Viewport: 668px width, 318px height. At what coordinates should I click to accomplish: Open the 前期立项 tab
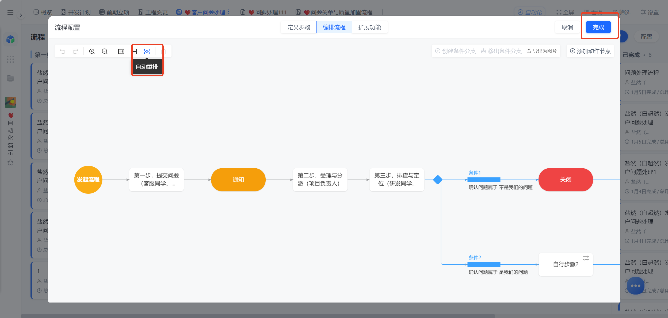click(x=114, y=12)
